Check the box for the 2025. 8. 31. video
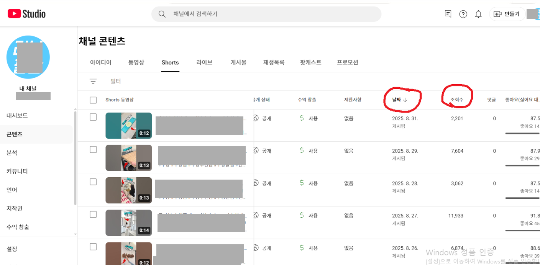This screenshot has height=265, width=540. click(93, 117)
